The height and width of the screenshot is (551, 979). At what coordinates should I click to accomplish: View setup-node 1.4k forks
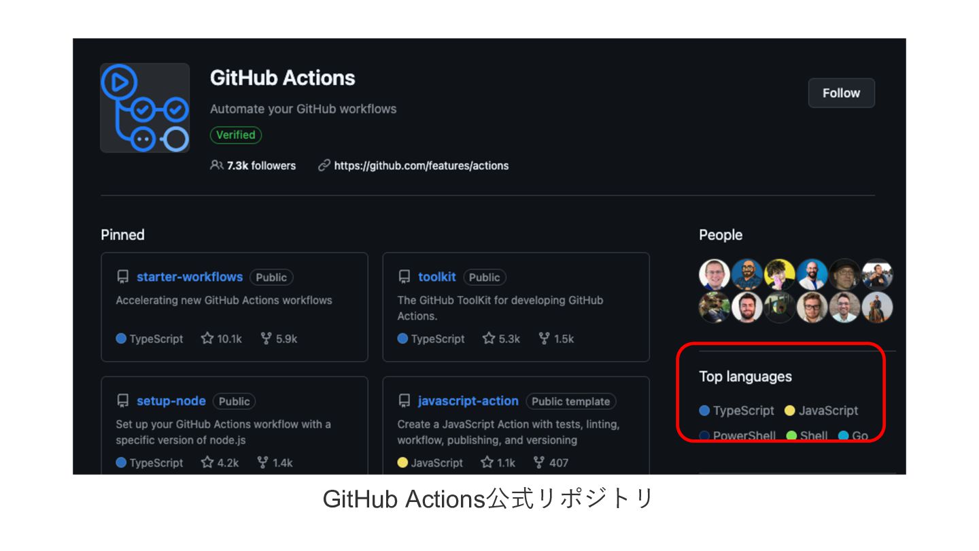[x=275, y=463]
